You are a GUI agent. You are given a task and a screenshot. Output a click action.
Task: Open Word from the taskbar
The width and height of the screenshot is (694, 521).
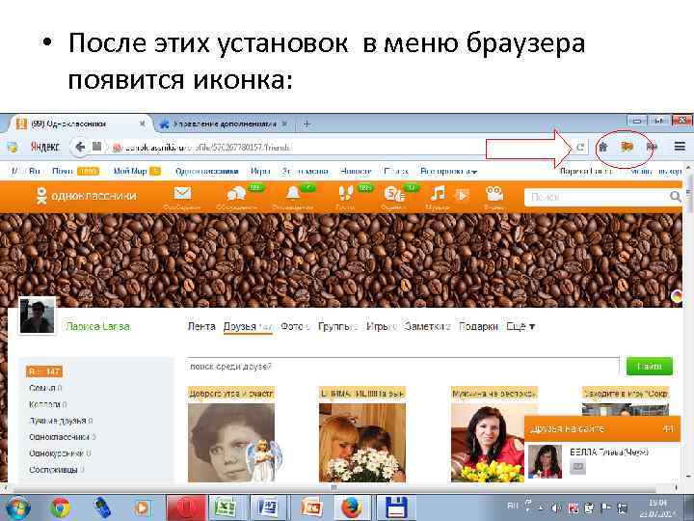click(268, 507)
